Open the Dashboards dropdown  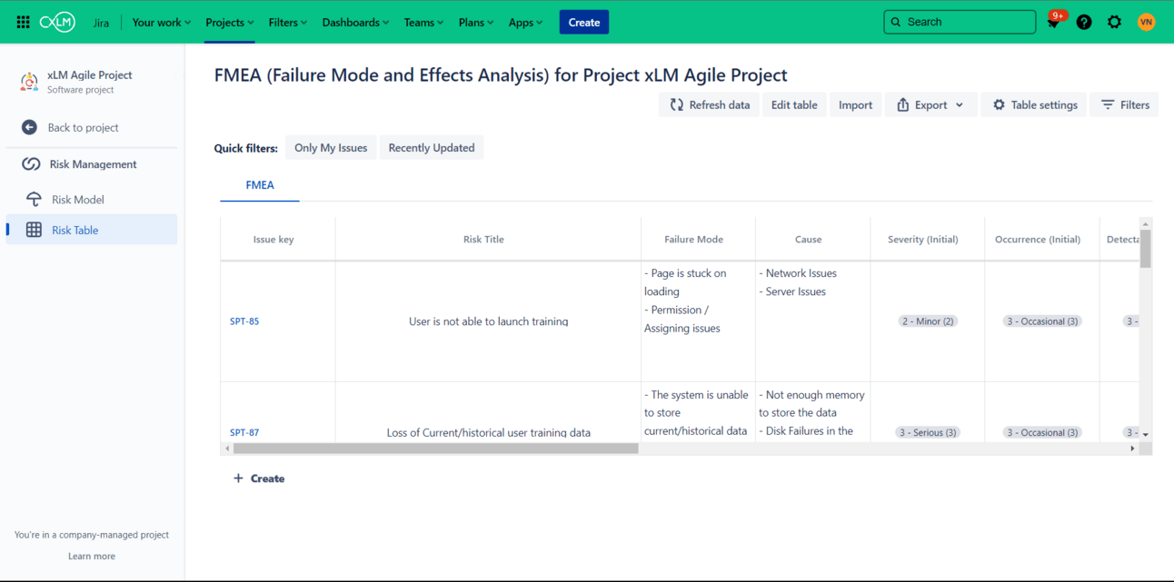pos(355,23)
